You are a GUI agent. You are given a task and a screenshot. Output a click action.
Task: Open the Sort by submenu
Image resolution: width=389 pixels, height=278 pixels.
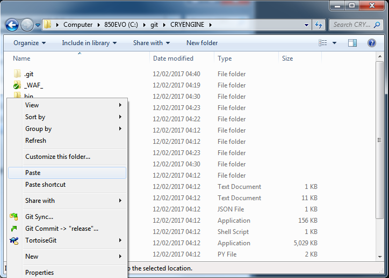[67, 116]
